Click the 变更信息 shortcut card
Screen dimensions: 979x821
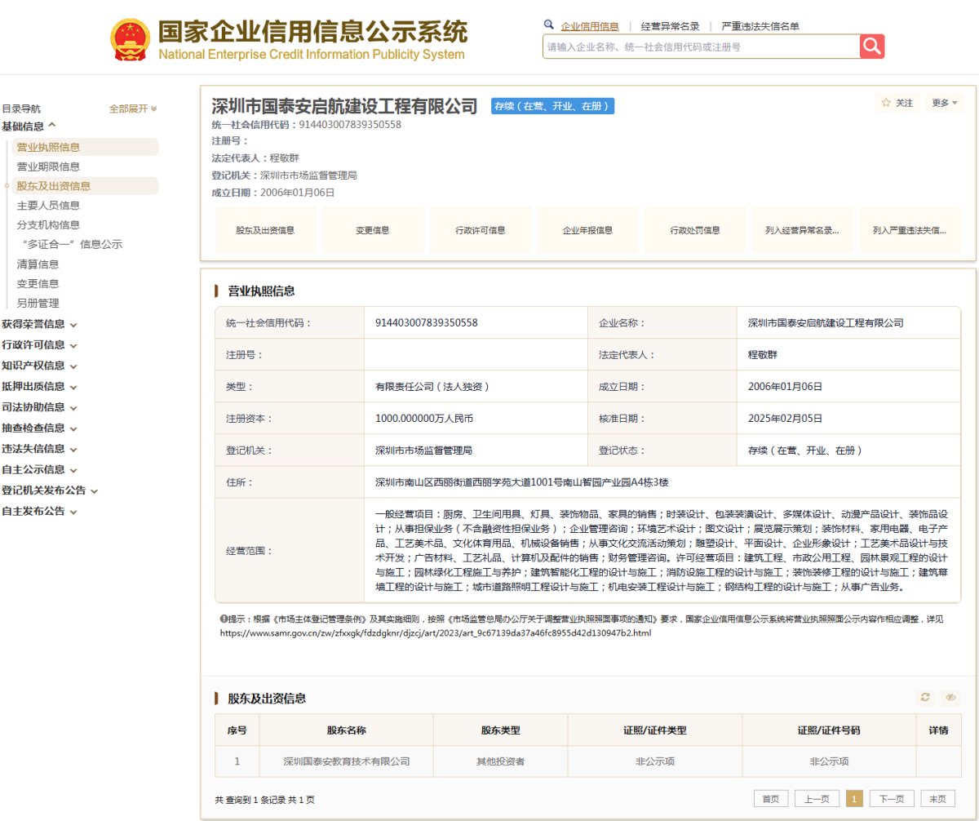(x=373, y=230)
